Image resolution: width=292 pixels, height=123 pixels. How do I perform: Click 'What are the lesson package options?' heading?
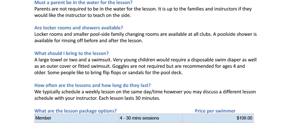pyautogui.click(x=75, y=111)
